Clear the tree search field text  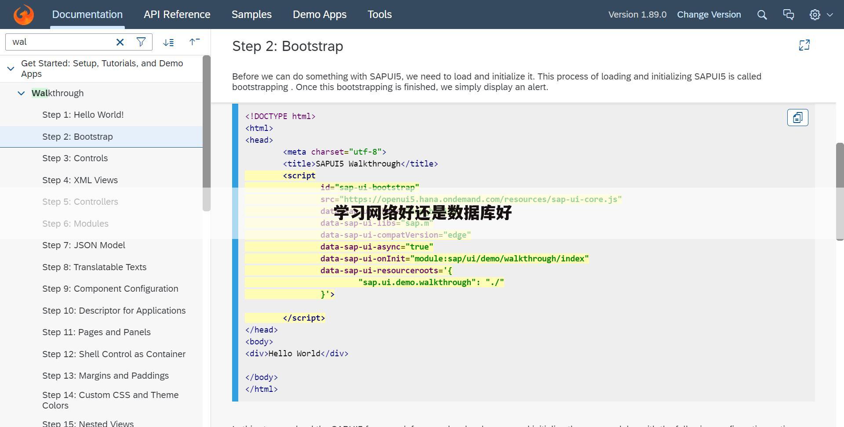click(x=120, y=42)
